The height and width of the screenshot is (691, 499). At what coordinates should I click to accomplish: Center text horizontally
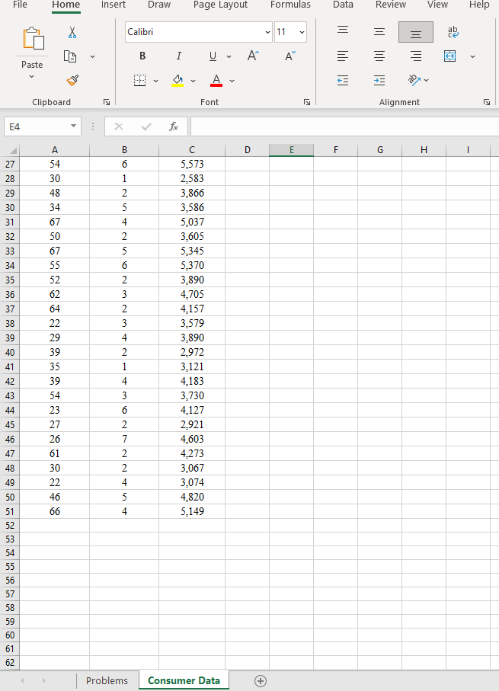pyautogui.click(x=379, y=56)
